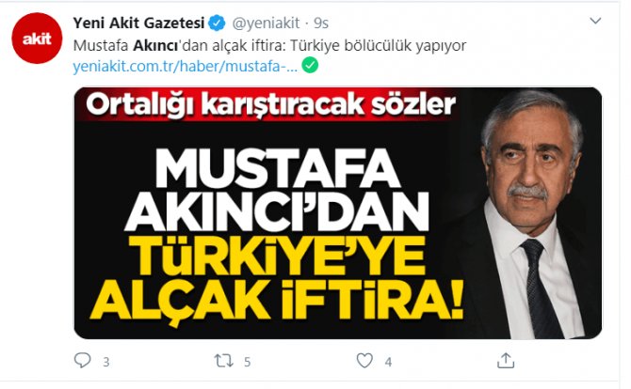Open the news headline image card
The width and height of the screenshot is (631, 389).
tap(338, 213)
